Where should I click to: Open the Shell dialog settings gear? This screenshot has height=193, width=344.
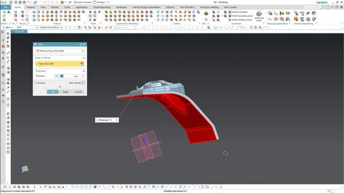click(35, 44)
